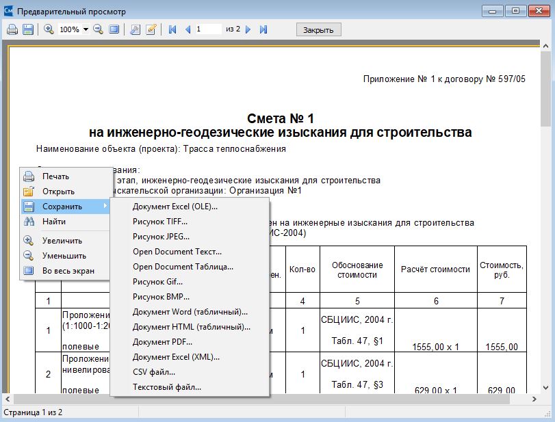Save as Рисунок Gif

click(190, 282)
